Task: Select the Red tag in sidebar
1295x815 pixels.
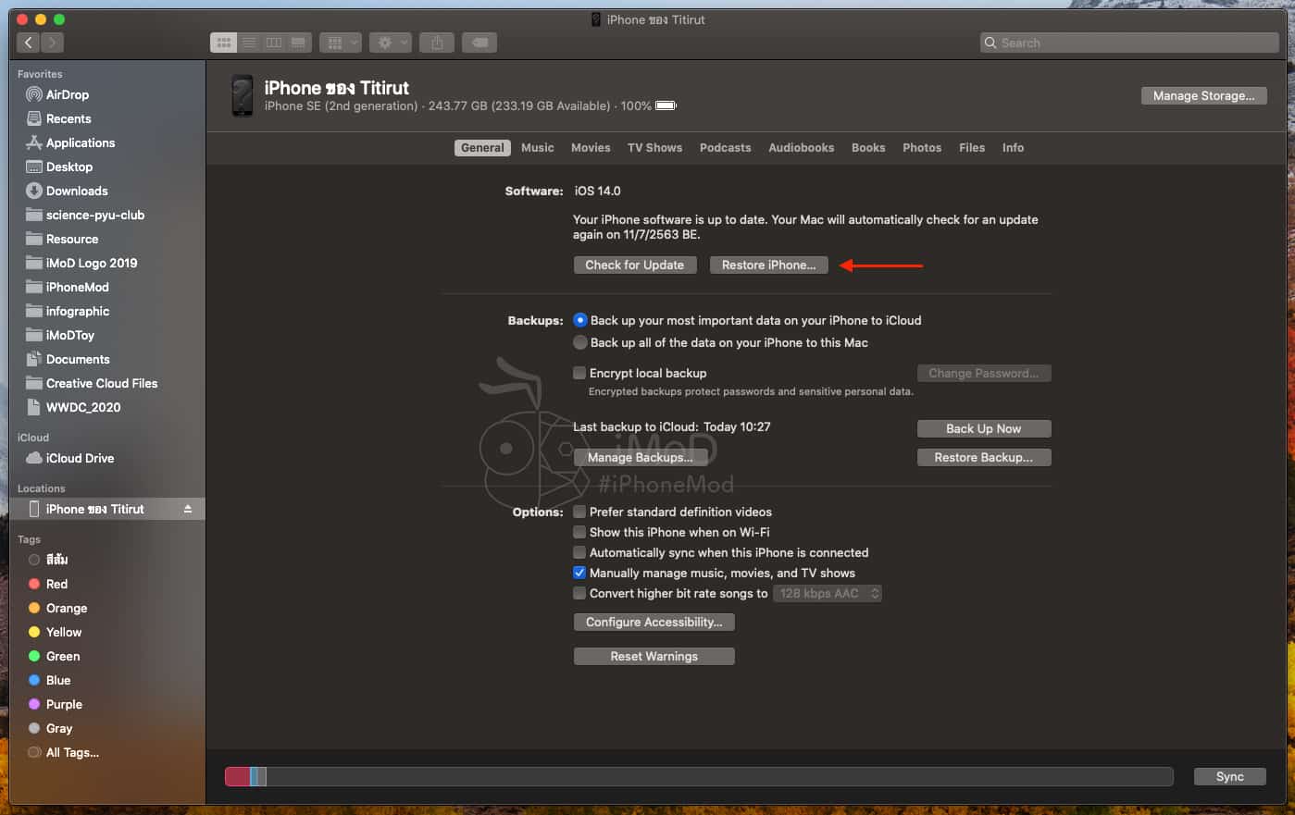Action: pyautogui.click(x=56, y=584)
